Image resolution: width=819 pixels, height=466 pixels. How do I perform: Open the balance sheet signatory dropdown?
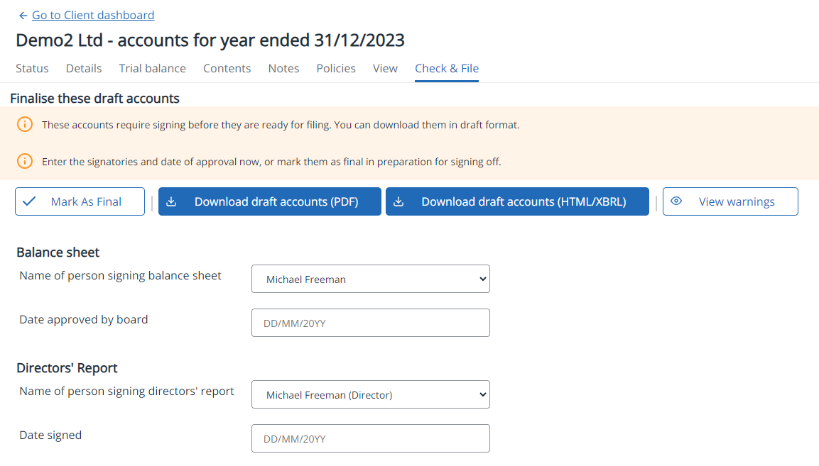pos(370,279)
